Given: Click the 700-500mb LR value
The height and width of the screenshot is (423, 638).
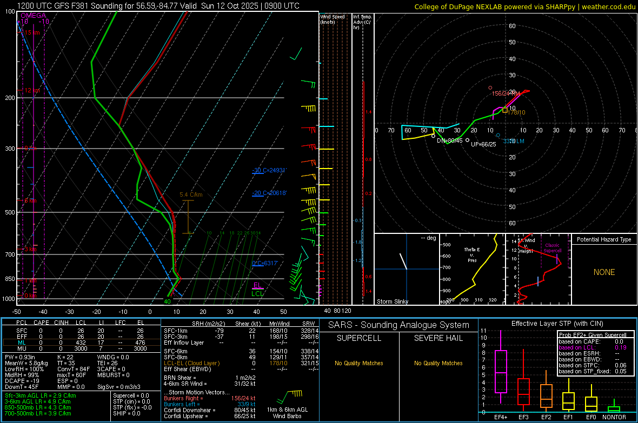Looking at the screenshot, I should point(38,413).
